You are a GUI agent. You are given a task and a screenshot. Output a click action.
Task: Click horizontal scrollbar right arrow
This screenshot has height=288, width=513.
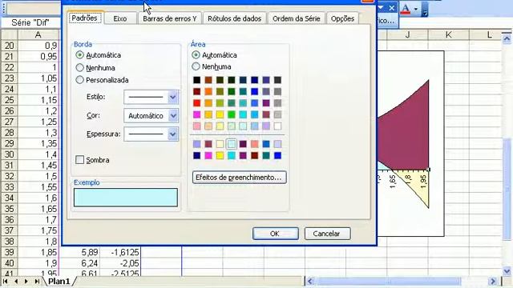[x=493, y=281]
